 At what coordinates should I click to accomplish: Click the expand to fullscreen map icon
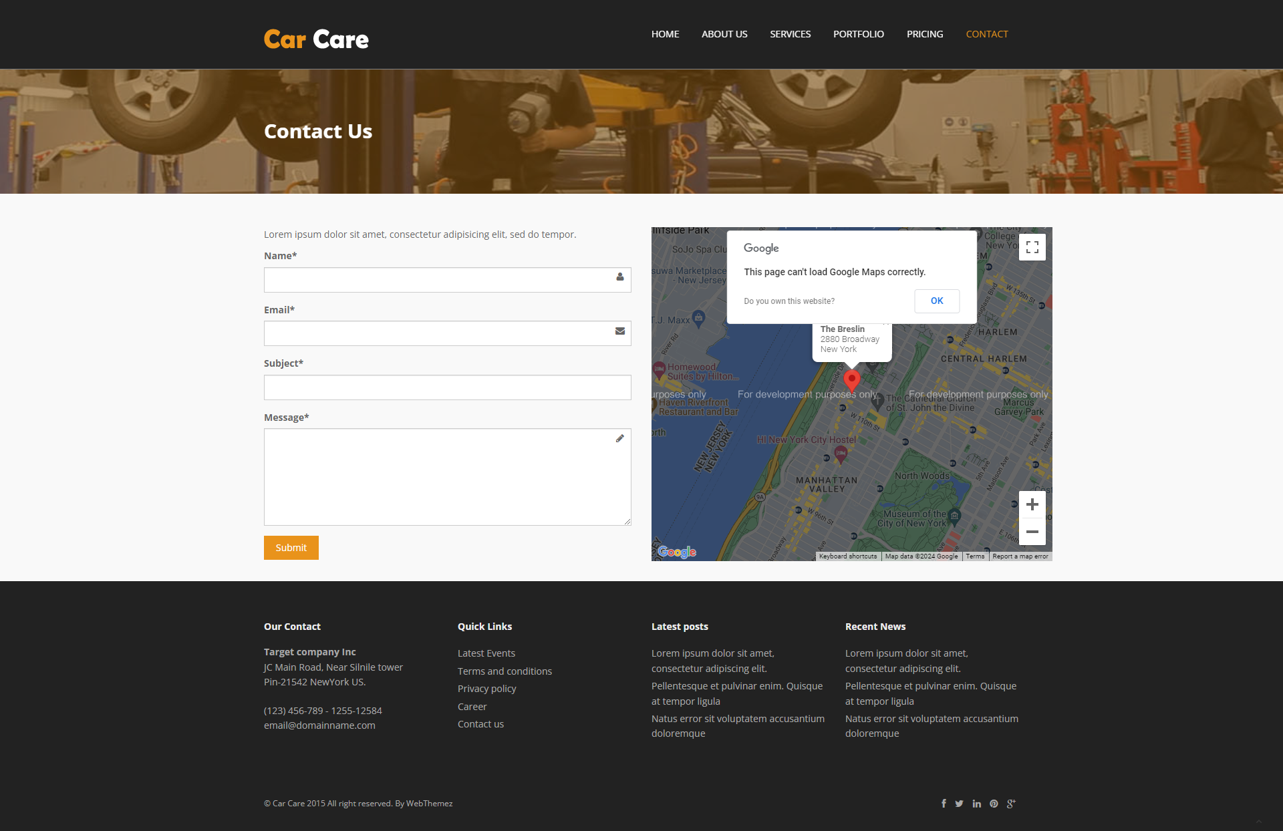1032,246
